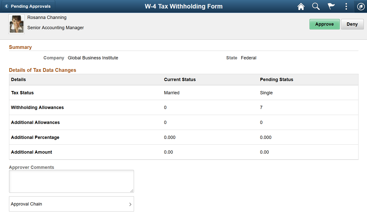Click the Details column header
367x213 pixels.
coord(18,80)
